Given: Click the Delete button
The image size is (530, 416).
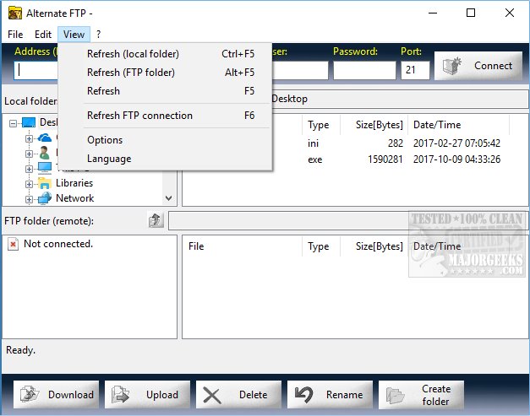Looking at the screenshot, I should pos(238,394).
